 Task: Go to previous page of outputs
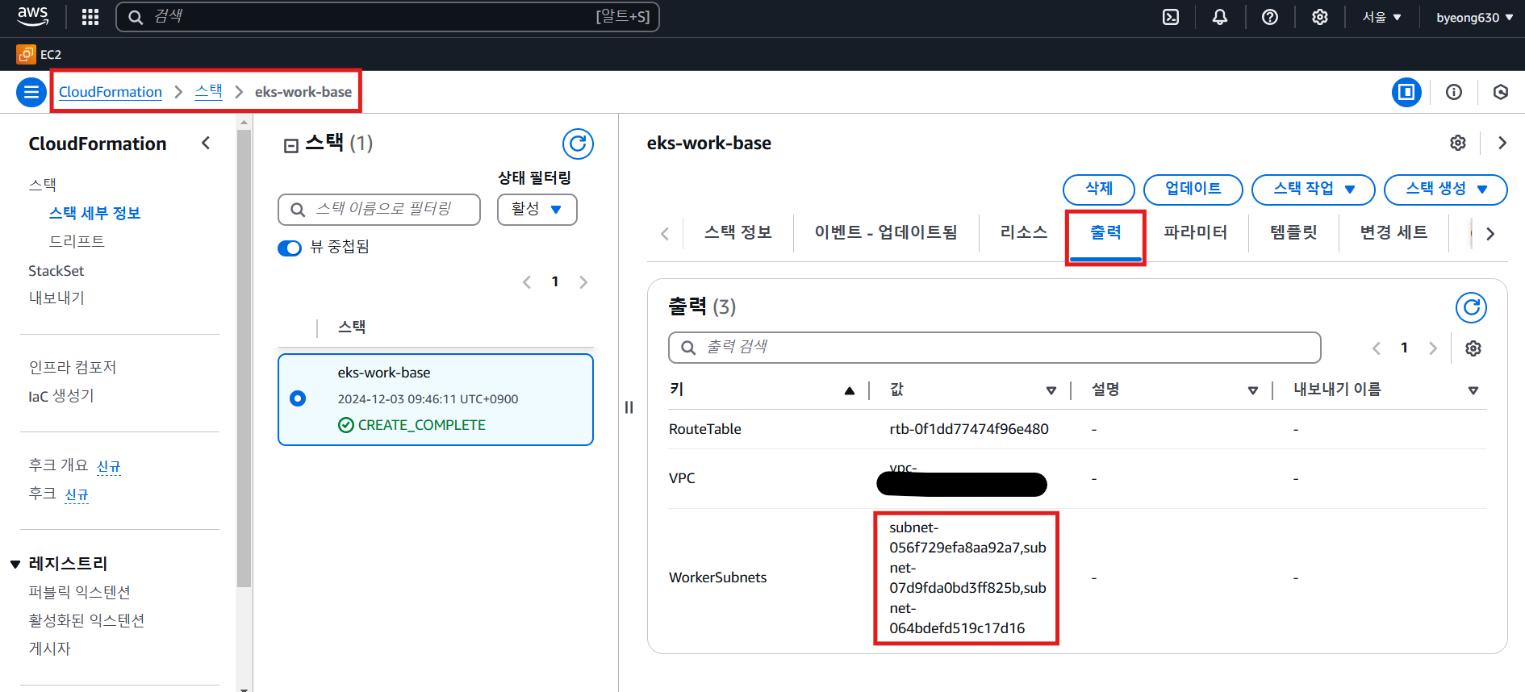(1377, 348)
